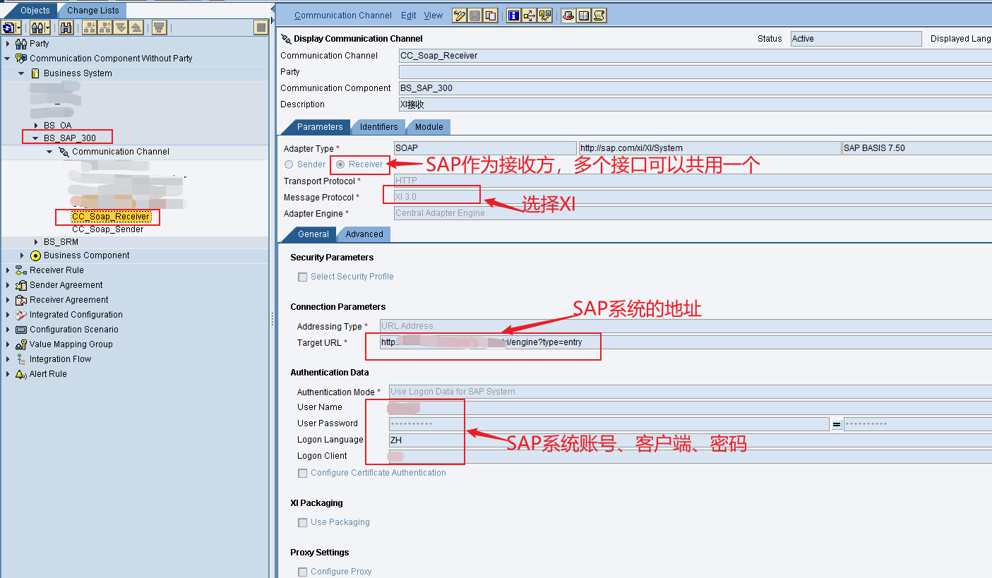
Task: Click the red top hat icon
Action: [x=568, y=16]
